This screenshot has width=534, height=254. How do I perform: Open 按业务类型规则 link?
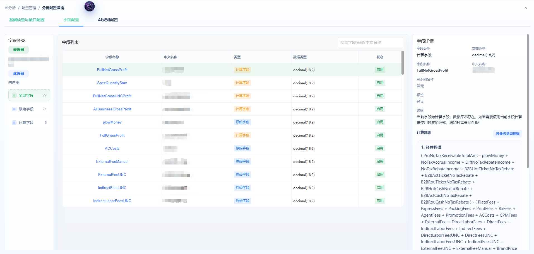click(507, 134)
